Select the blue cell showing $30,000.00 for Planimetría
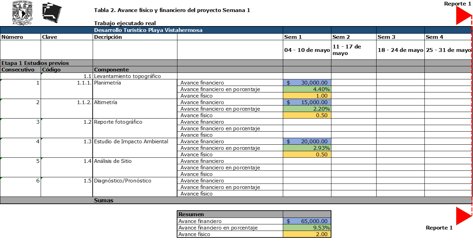473x245 pixels. click(x=307, y=82)
